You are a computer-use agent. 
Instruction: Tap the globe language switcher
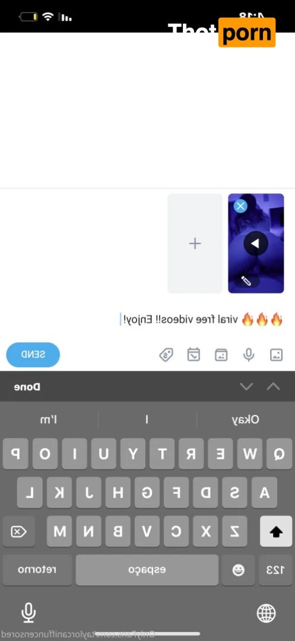[x=267, y=613]
